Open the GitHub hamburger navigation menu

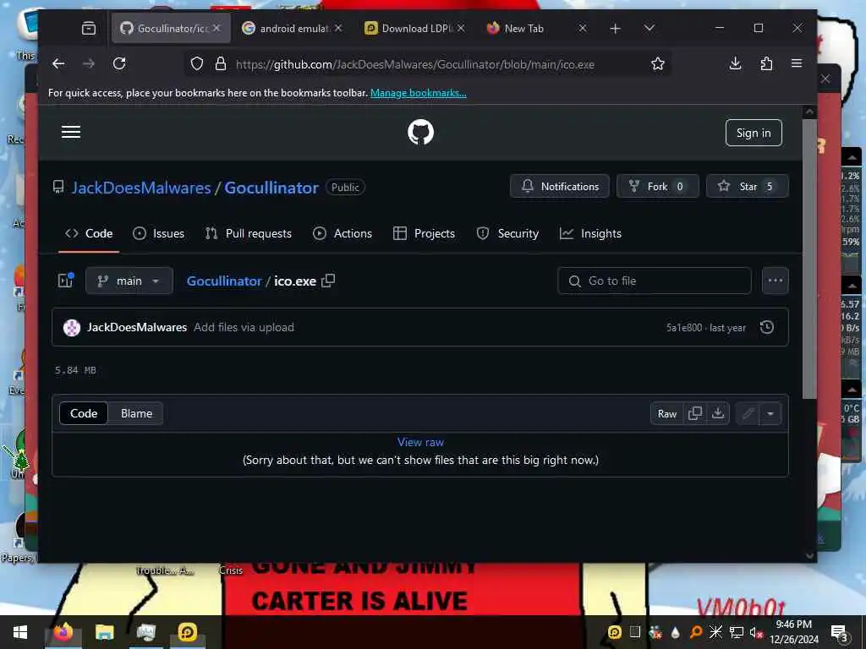tap(71, 132)
